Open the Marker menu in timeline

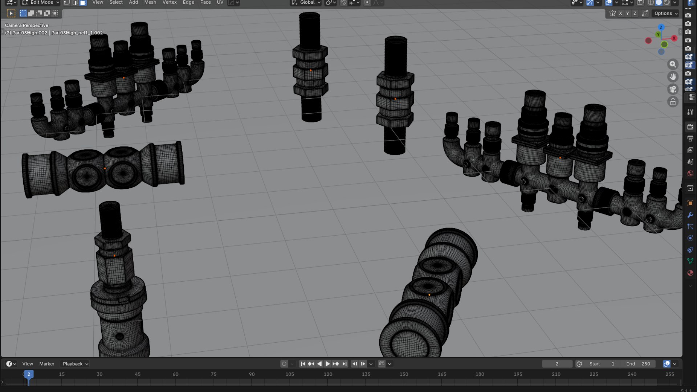click(x=47, y=364)
